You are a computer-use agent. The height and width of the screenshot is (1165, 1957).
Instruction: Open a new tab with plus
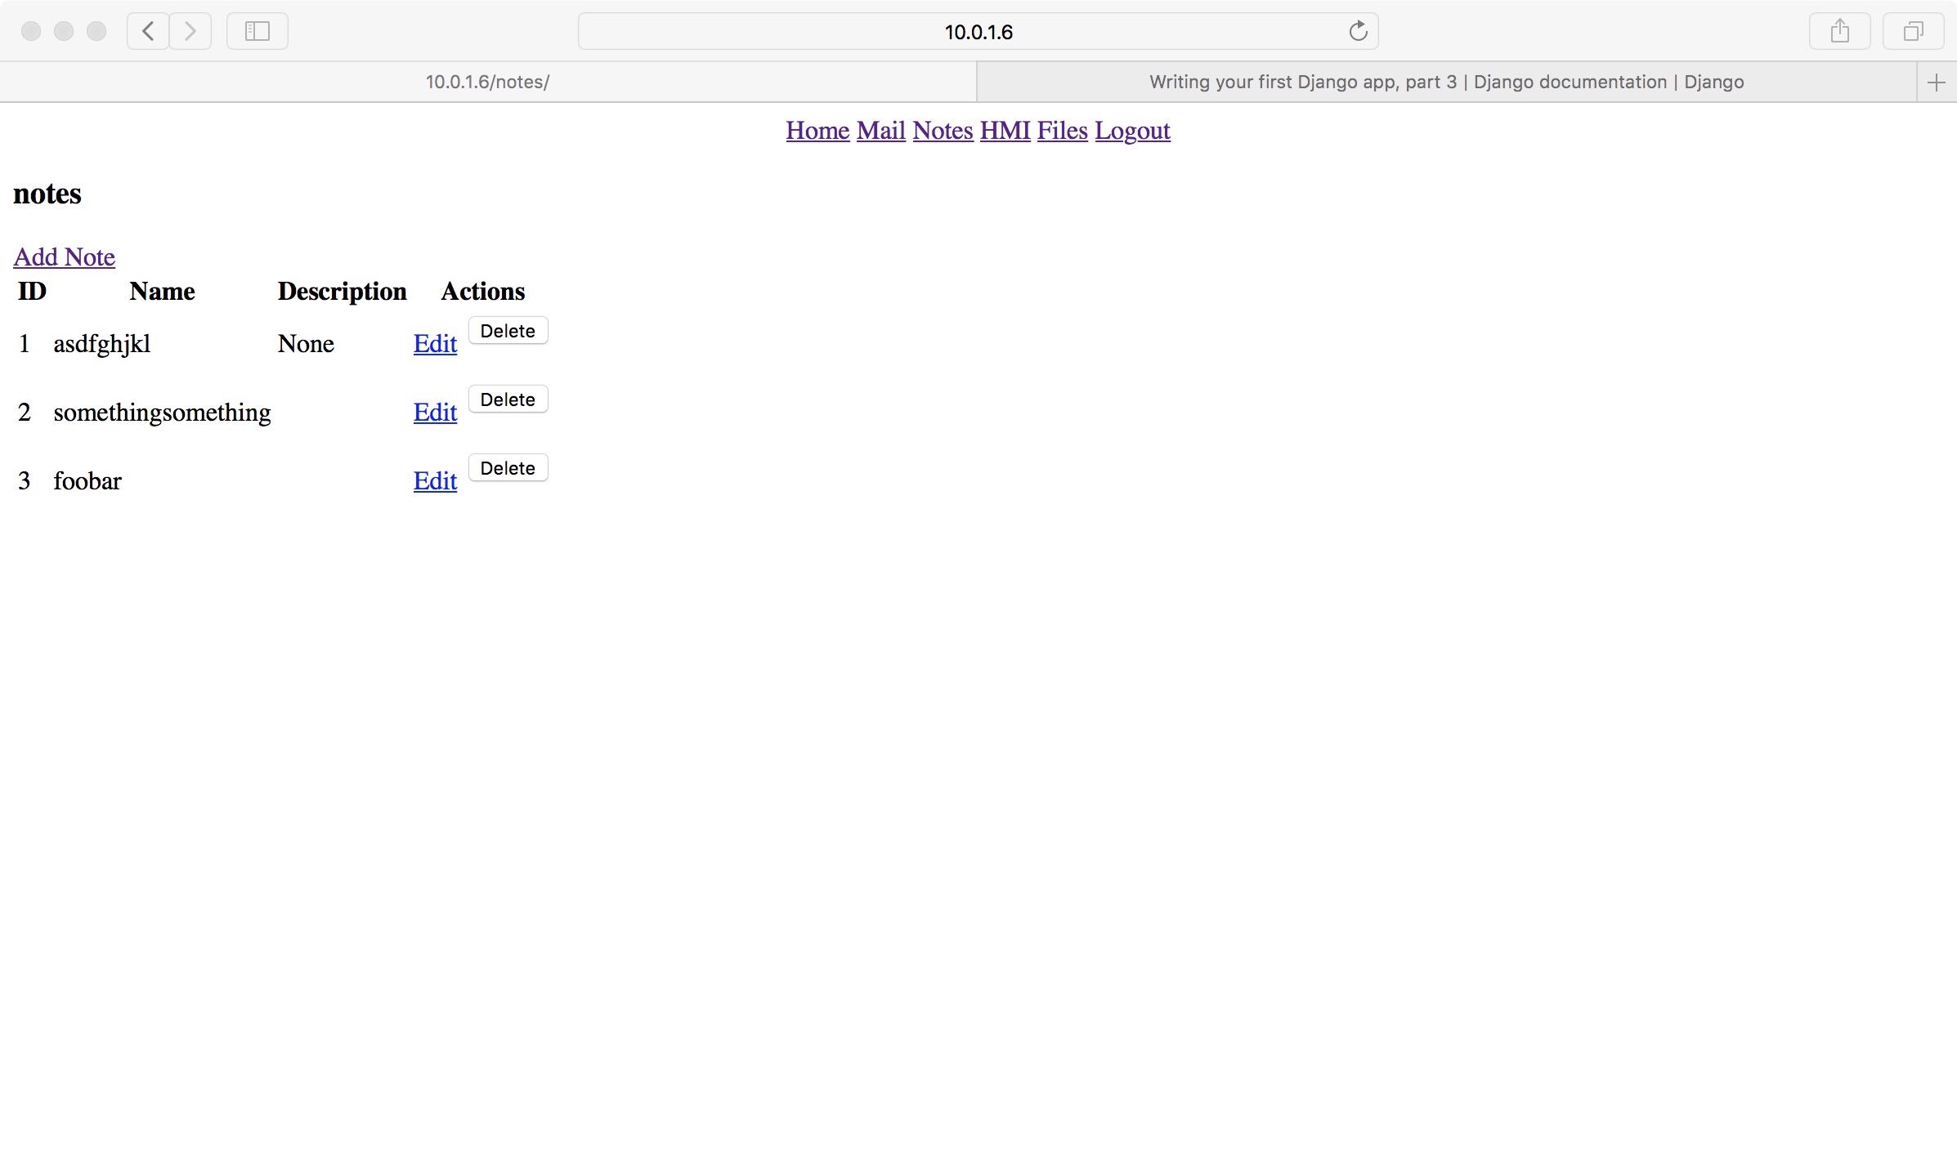[x=1936, y=83]
